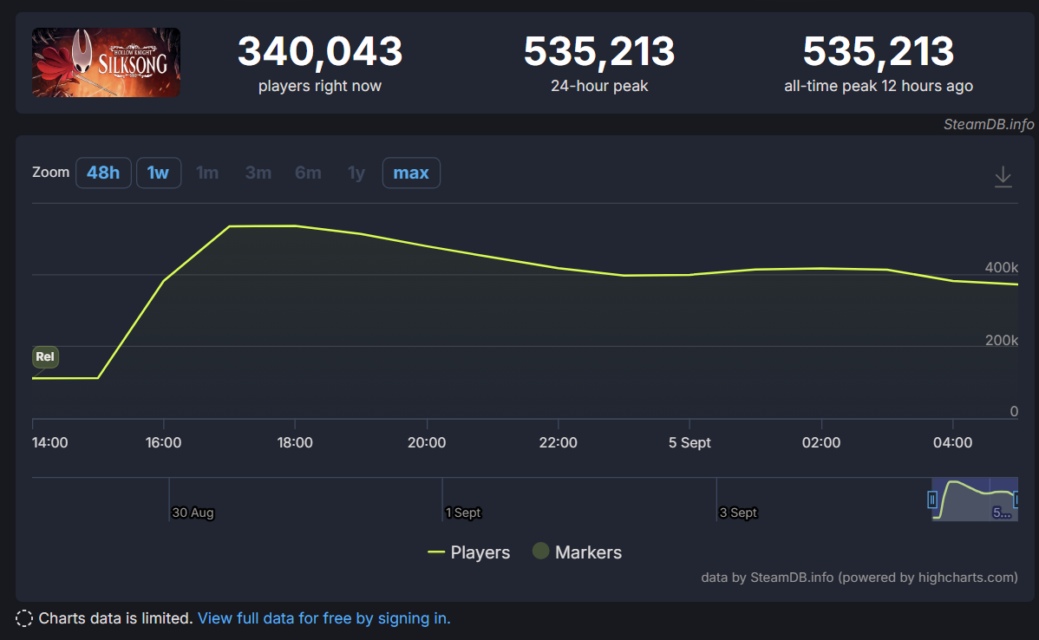Image resolution: width=1039 pixels, height=640 pixels.
Task: Click the 200k y-axis label
Action: pos(1001,340)
